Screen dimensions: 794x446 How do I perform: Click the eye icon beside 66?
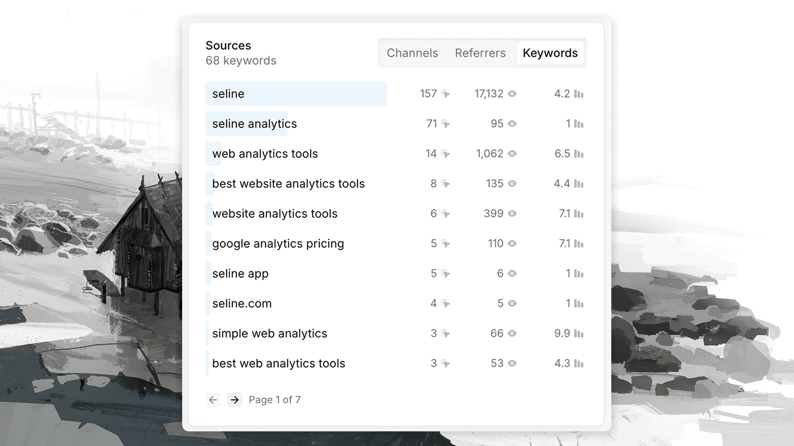[x=512, y=333]
